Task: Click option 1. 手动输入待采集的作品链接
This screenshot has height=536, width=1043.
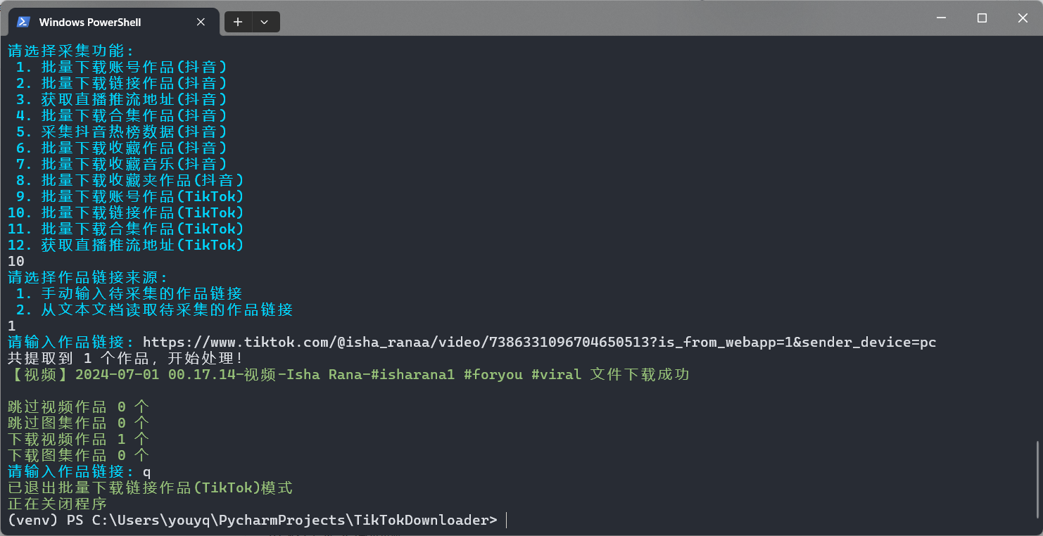Action: click(129, 293)
